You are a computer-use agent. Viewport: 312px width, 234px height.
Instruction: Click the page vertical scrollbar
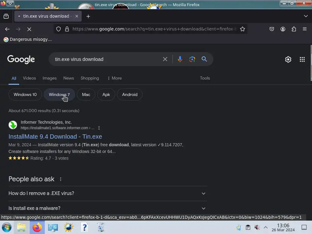pos(311,63)
